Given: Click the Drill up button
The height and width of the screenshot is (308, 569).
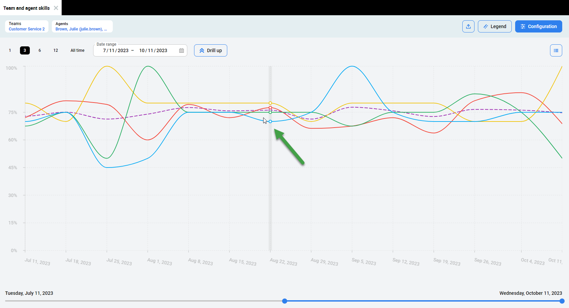Looking at the screenshot, I should tap(210, 50).
